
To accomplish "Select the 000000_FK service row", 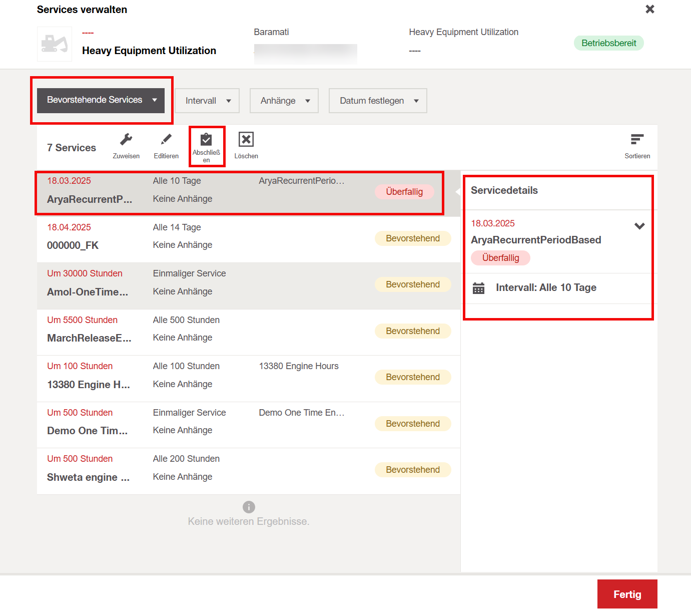I will tap(249, 239).
